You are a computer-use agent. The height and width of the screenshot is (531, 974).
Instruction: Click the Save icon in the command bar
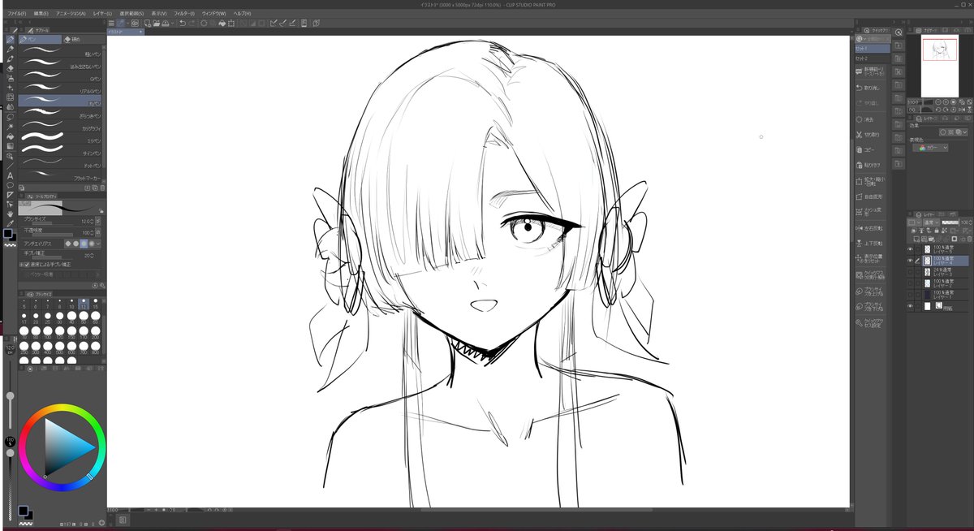[x=165, y=23]
